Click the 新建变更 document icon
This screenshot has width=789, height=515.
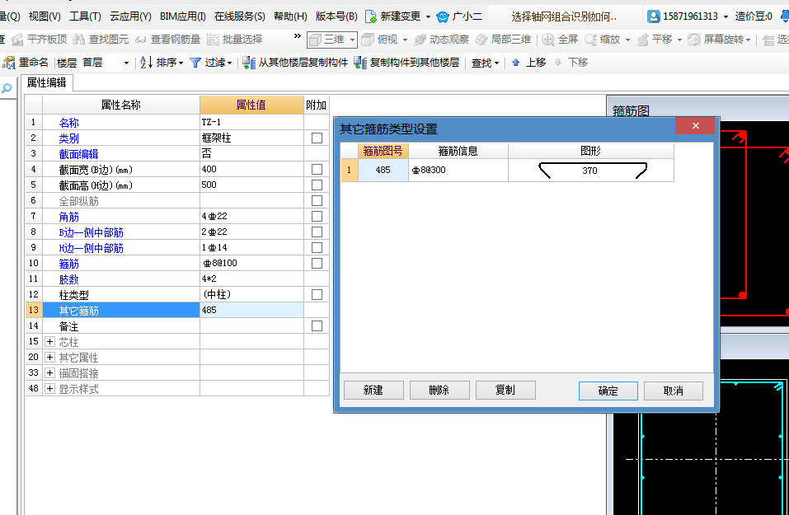[371, 16]
